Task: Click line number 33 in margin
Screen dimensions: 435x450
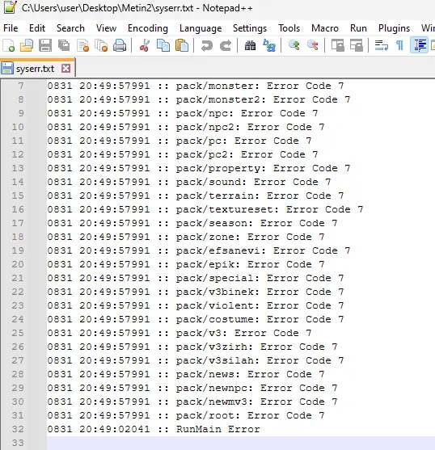Action: coord(18,443)
